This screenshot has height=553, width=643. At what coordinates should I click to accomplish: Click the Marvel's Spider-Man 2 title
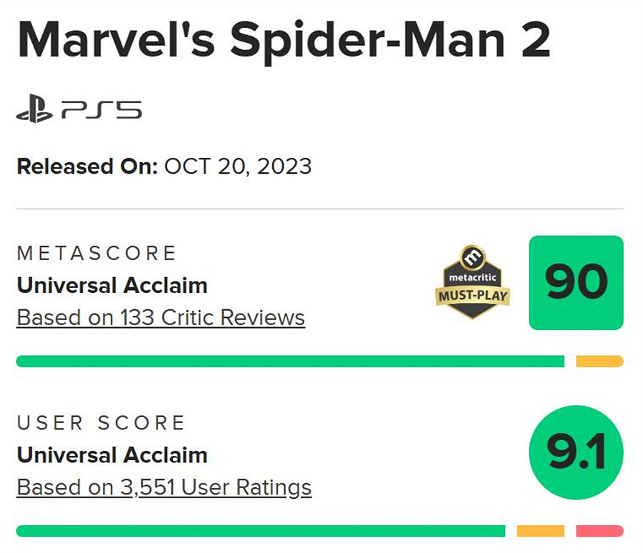[283, 41]
